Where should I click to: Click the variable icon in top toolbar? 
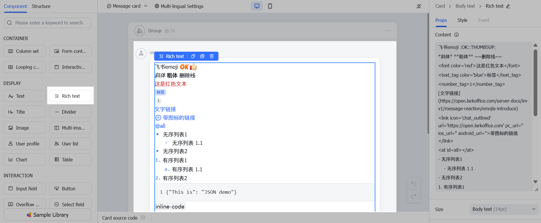[419, 6]
